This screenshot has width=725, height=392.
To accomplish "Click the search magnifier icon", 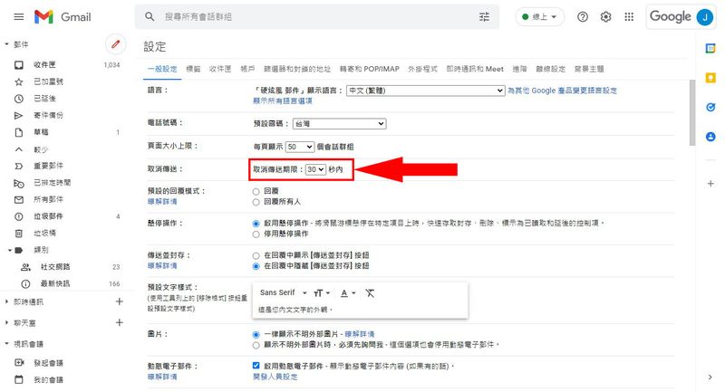I will tap(150, 16).
